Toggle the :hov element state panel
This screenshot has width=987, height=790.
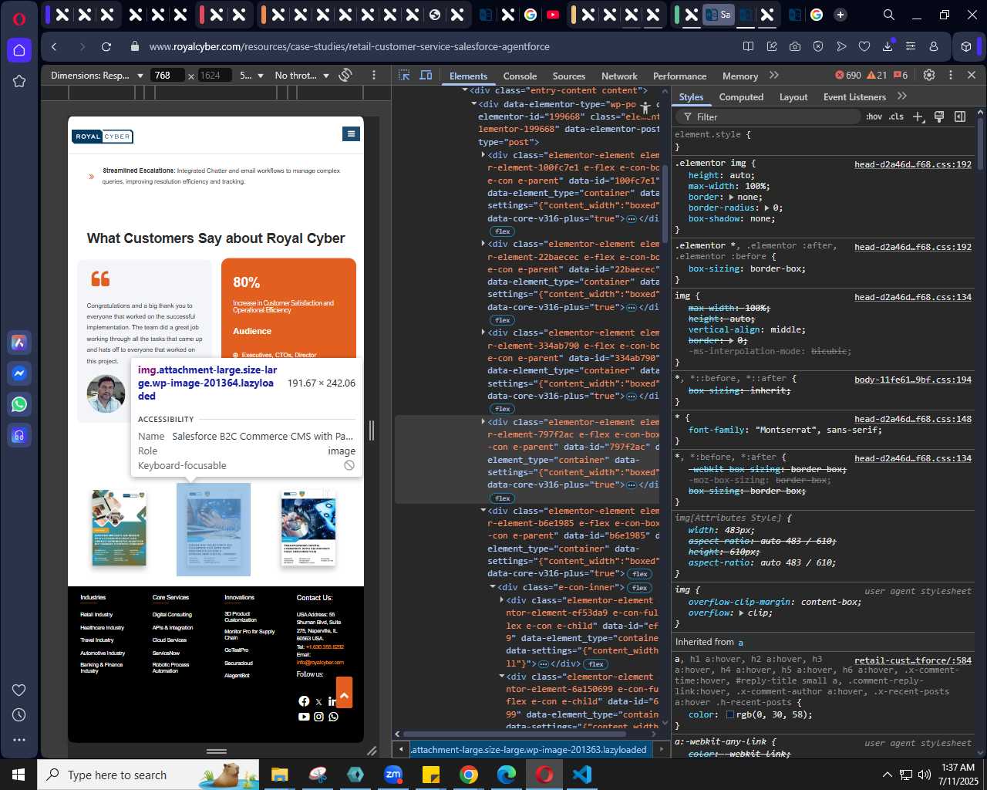point(874,116)
